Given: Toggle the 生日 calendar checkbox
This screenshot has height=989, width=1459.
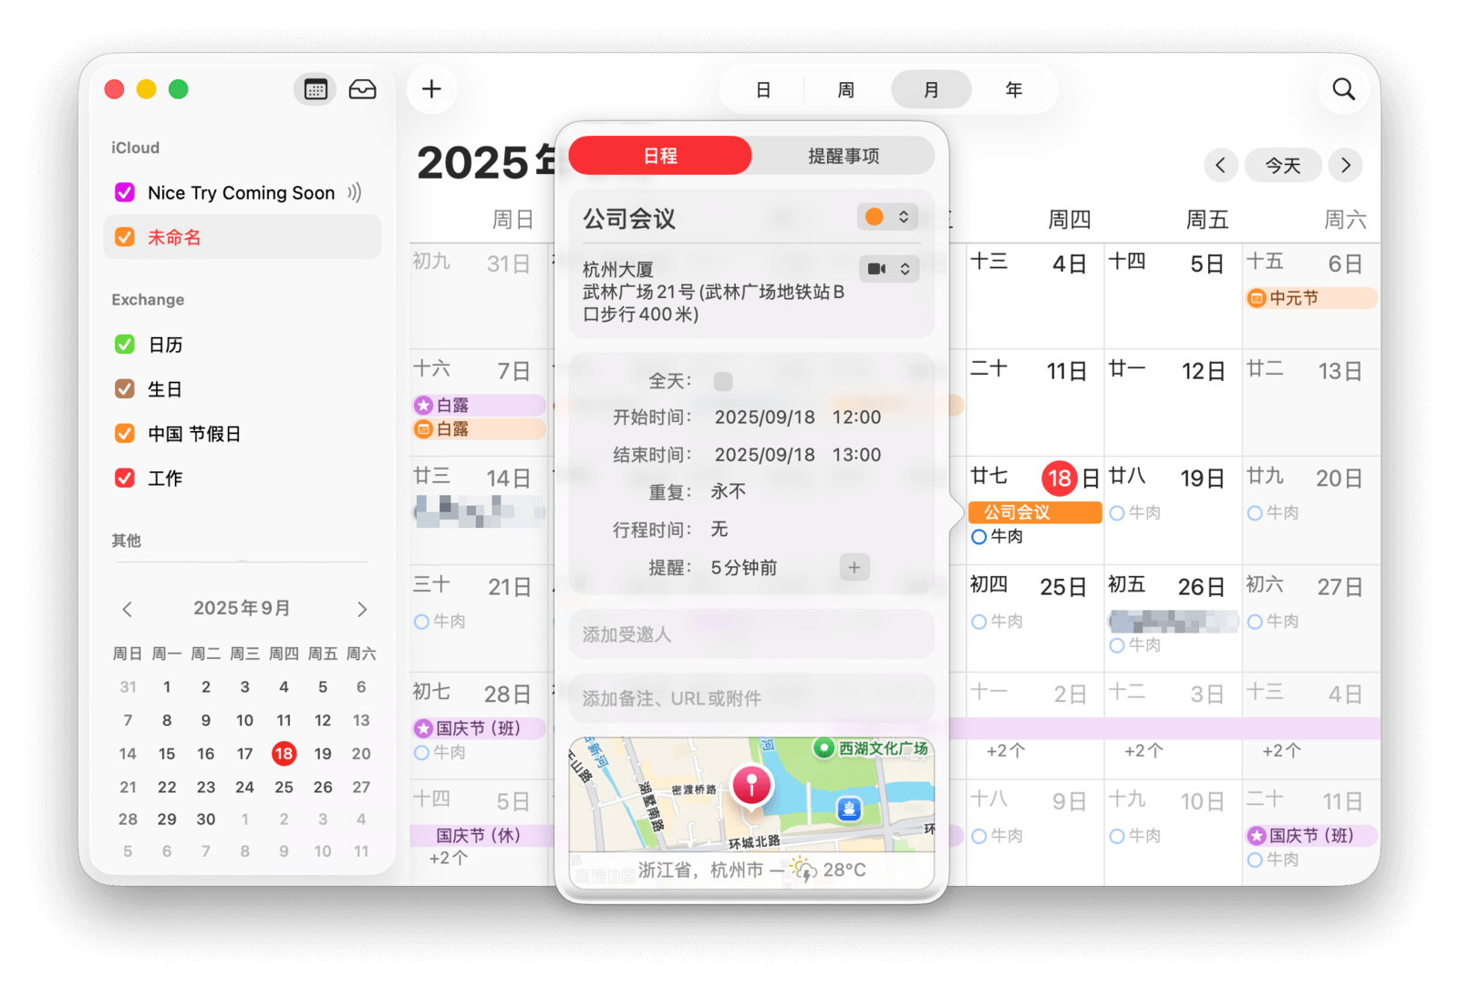Looking at the screenshot, I should coord(125,389).
